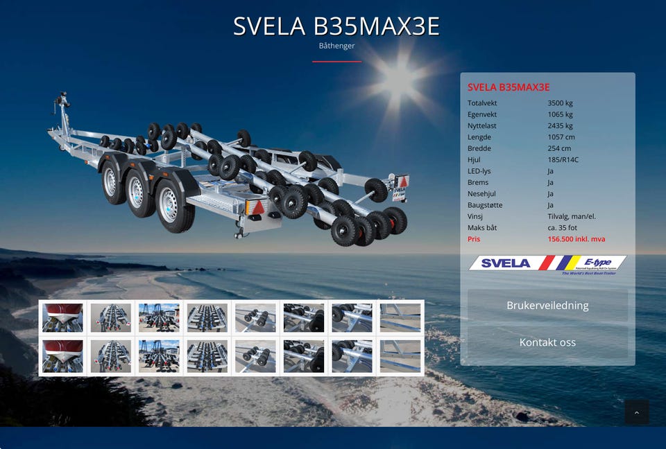This screenshot has width=666, height=449.
Task: Open the sixth thumbnail in the bottom row
Action: [304, 356]
